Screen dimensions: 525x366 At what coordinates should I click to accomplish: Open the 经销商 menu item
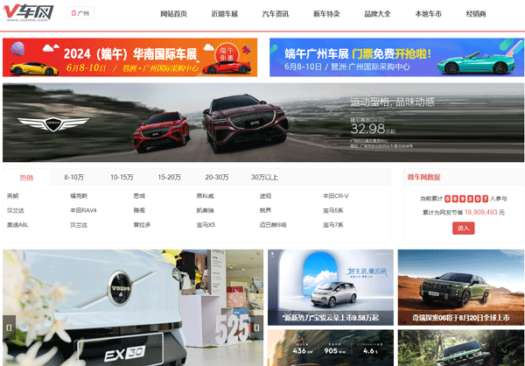point(476,14)
